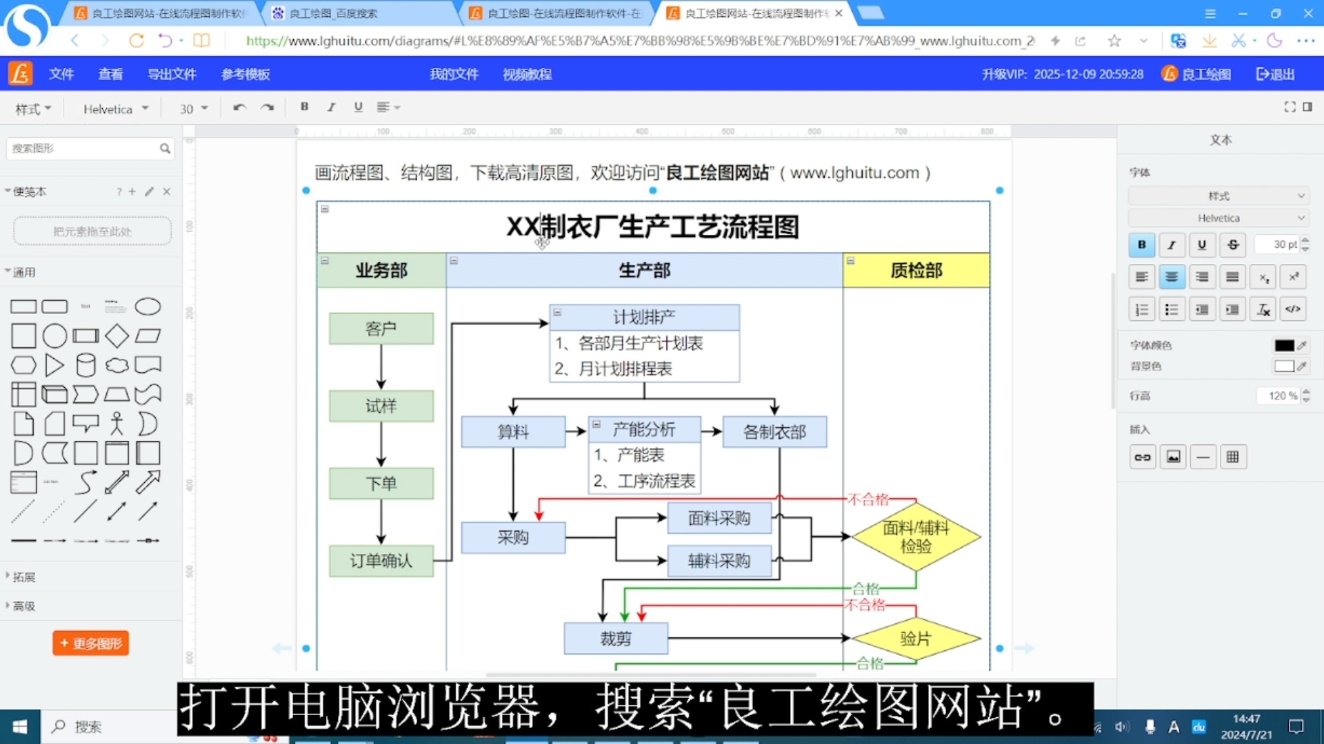This screenshot has height=744, width=1324.
Task: Choose the triangle shape from the palette
Action: (x=54, y=365)
